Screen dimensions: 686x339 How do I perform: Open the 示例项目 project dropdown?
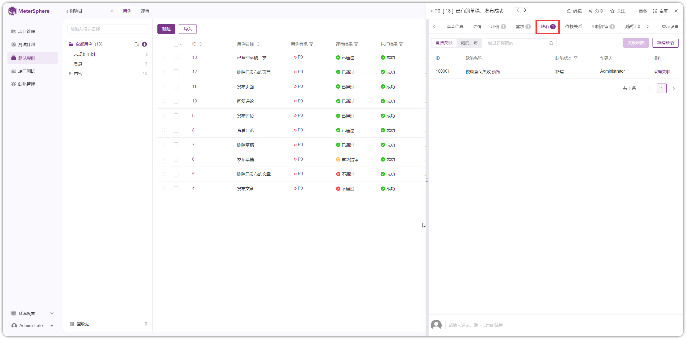(x=89, y=11)
